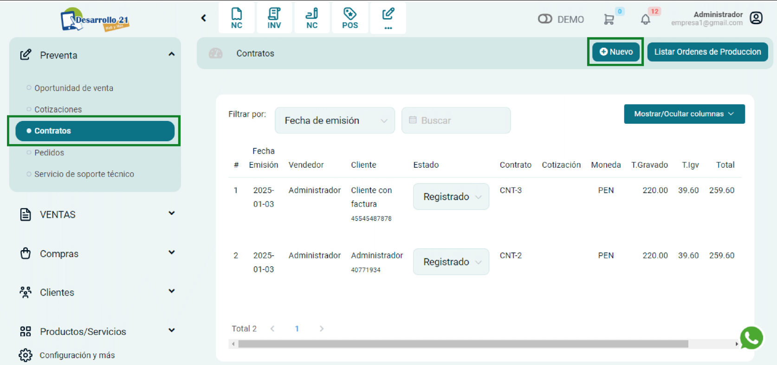
Task: Open the Fecha de emisión filter dropdown
Action: pyautogui.click(x=335, y=120)
